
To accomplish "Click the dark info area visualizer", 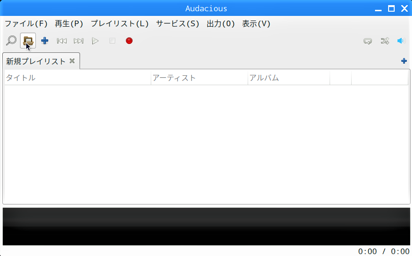I will (206, 227).
